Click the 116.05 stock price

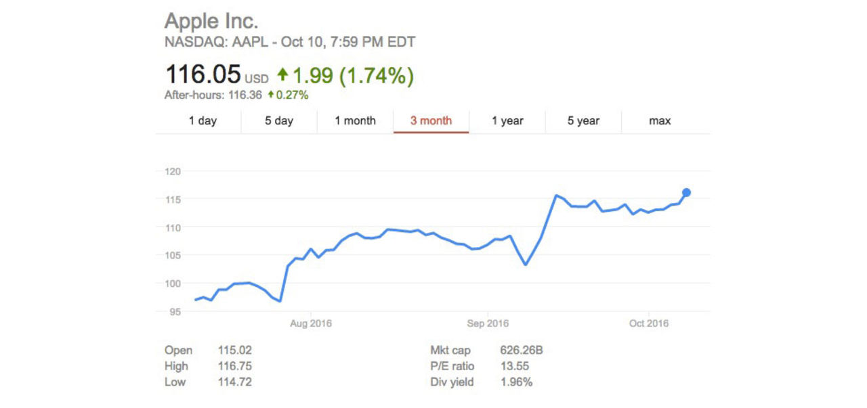coord(203,75)
